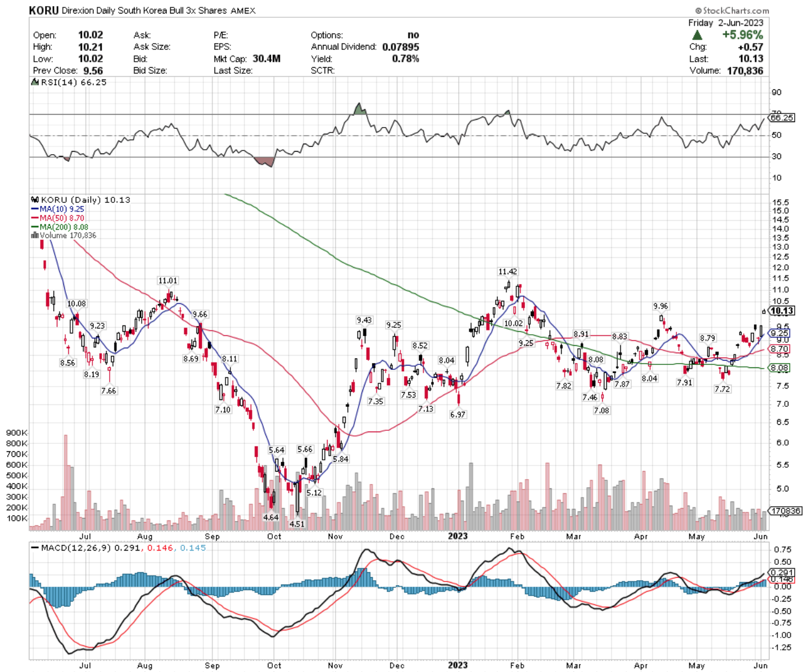Click the 8.08 MA(200) tag on right axis
The width and height of the screenshot is (807, 672).
click(x=780, y=368)
